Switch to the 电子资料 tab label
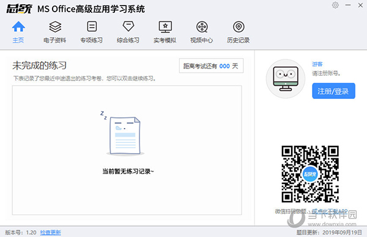The width and height of the screenshot is (367, 237). 55,40
